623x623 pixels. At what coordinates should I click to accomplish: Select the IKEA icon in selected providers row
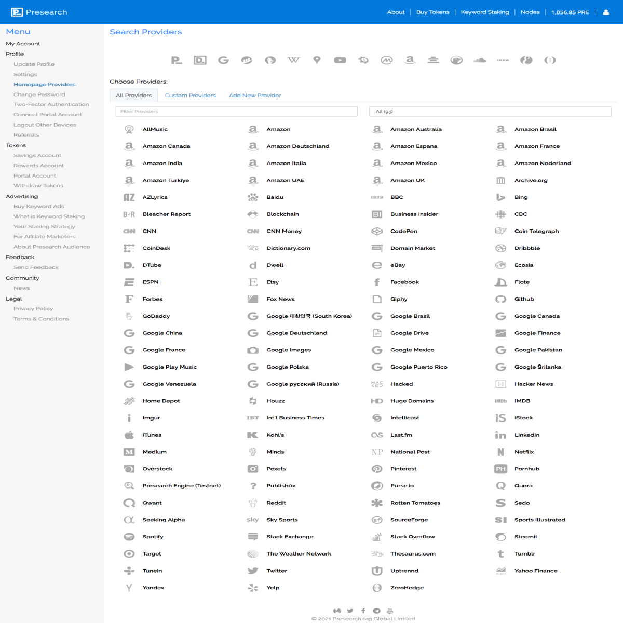(503, 60)
